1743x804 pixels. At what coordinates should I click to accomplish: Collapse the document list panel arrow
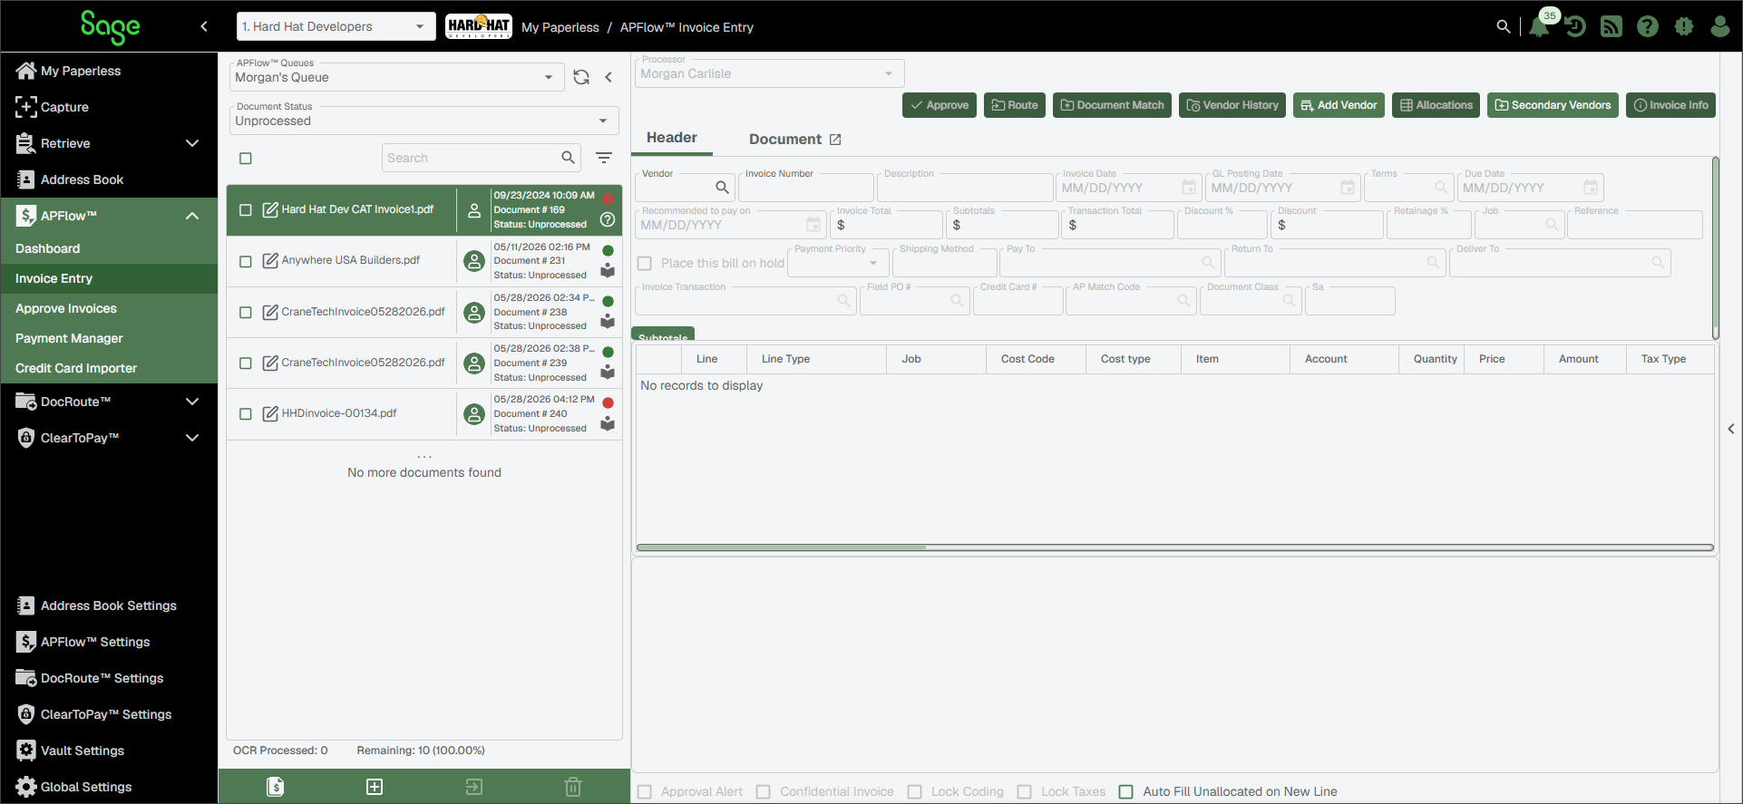click(609, 77)
